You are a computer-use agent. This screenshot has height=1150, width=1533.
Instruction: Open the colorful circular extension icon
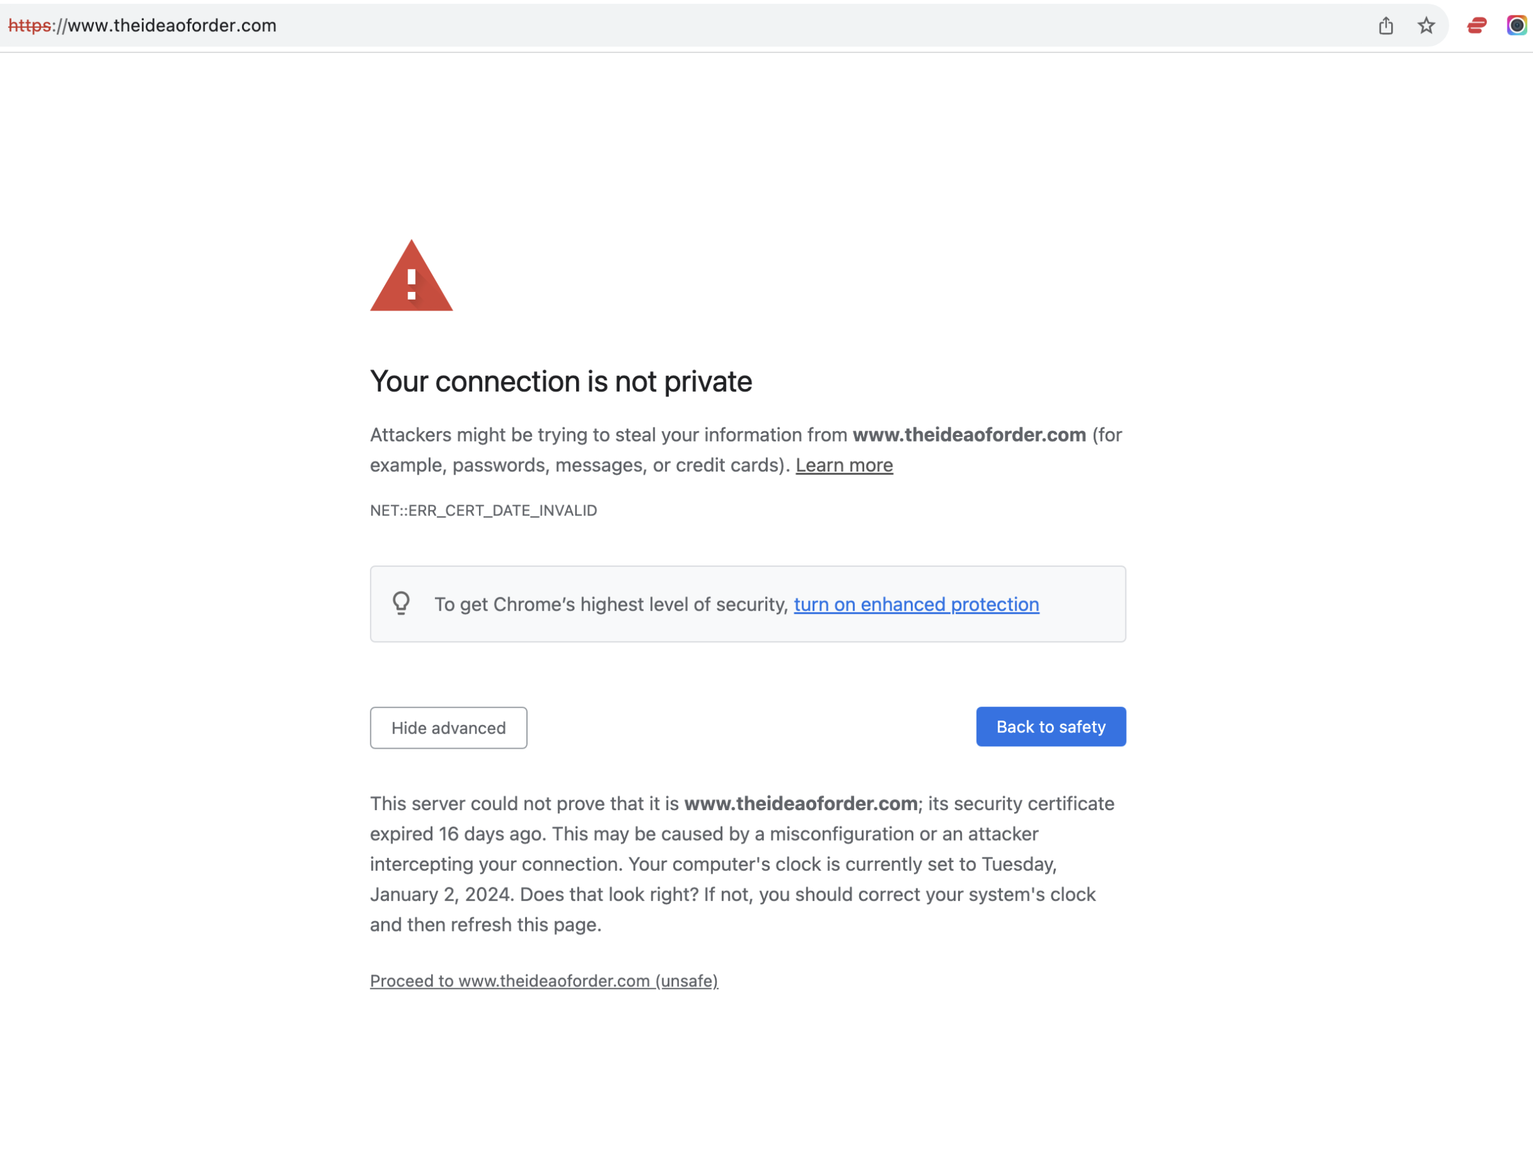tap(1516, 26)
